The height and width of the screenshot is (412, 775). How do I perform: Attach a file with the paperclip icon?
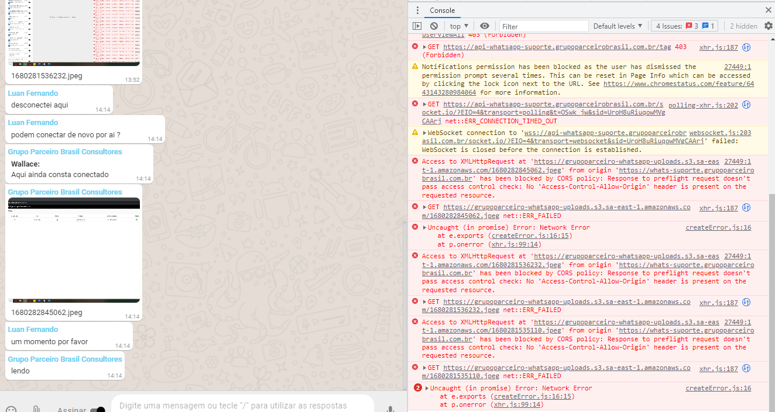[36, 408]
